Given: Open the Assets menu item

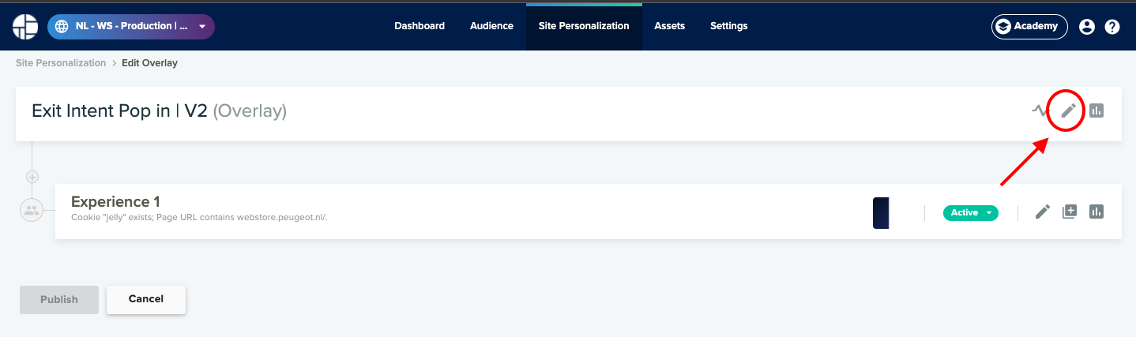Looking at the screenshot, I should pyautogui.click(x=669, y=26).
